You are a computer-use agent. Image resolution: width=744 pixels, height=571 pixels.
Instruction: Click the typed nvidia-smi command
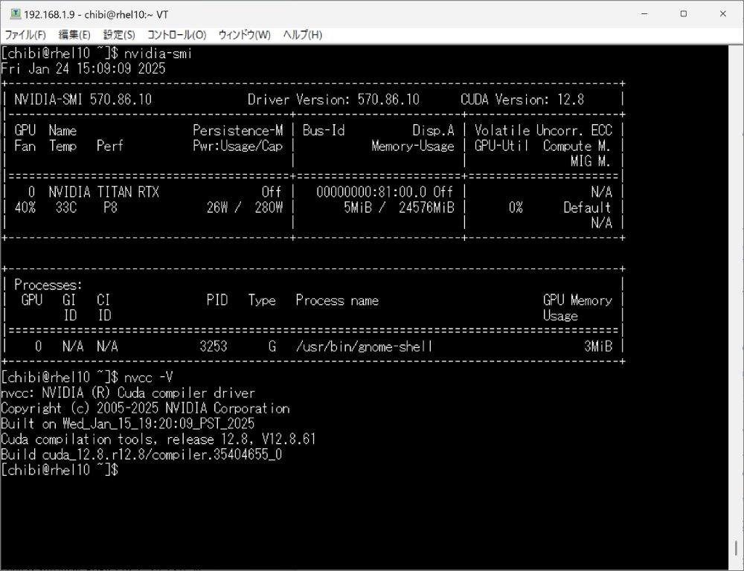click(x=158, y=53)
